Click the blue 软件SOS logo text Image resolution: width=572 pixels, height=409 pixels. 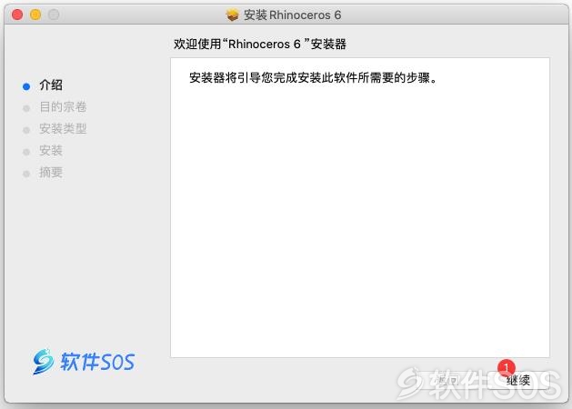point(97,362)
